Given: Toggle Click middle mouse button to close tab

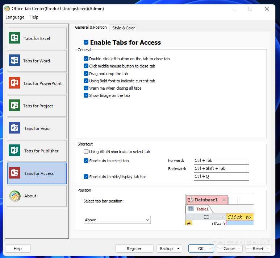Looking at the screenshot, I should 86,66.
